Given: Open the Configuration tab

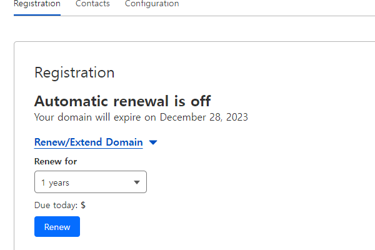Looking at the screenshot, I should (x=152, y=4).
